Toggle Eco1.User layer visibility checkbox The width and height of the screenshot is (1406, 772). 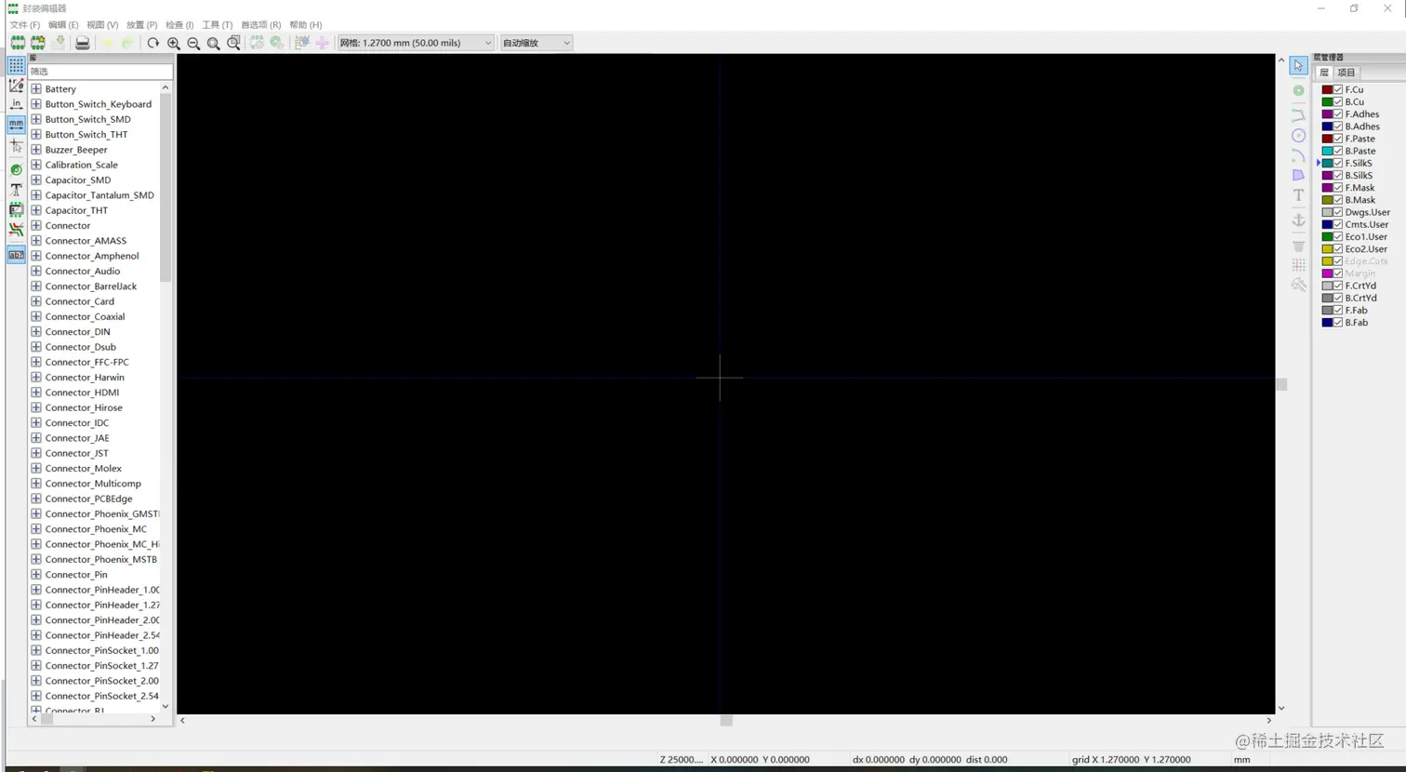1338,236
